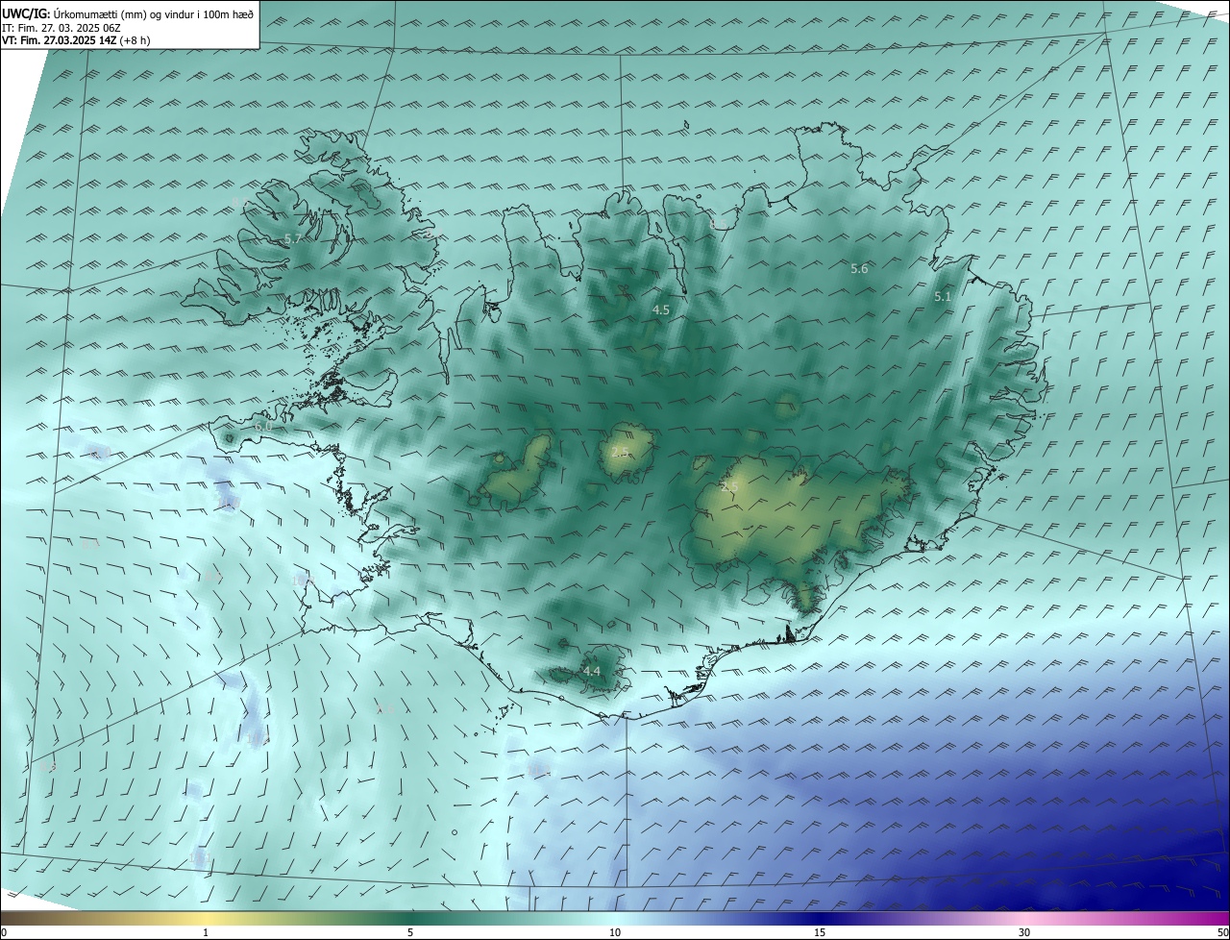The height and width of the screenshot is (940, 1230).
Task: Click the color scale label 10
Action: click(x=615, y=932)
